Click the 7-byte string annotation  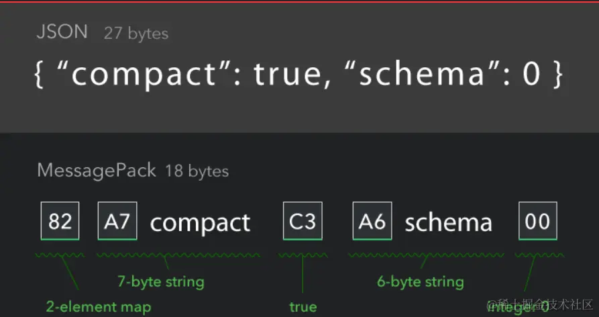click(161, 282)
